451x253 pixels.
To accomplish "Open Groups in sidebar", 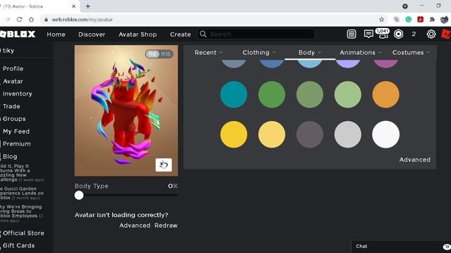I will [x=14, y=119].
